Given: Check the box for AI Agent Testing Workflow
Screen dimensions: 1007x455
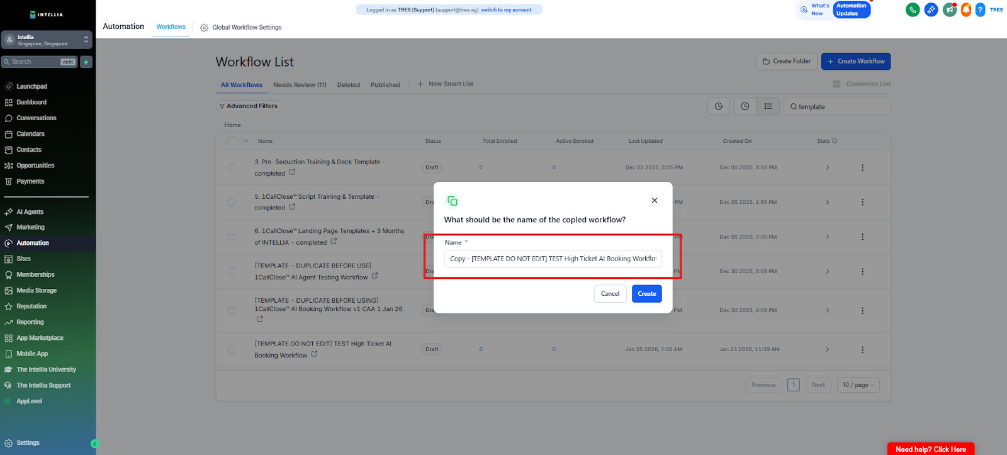Looking at the screenshot, I should tap(232, 272).
